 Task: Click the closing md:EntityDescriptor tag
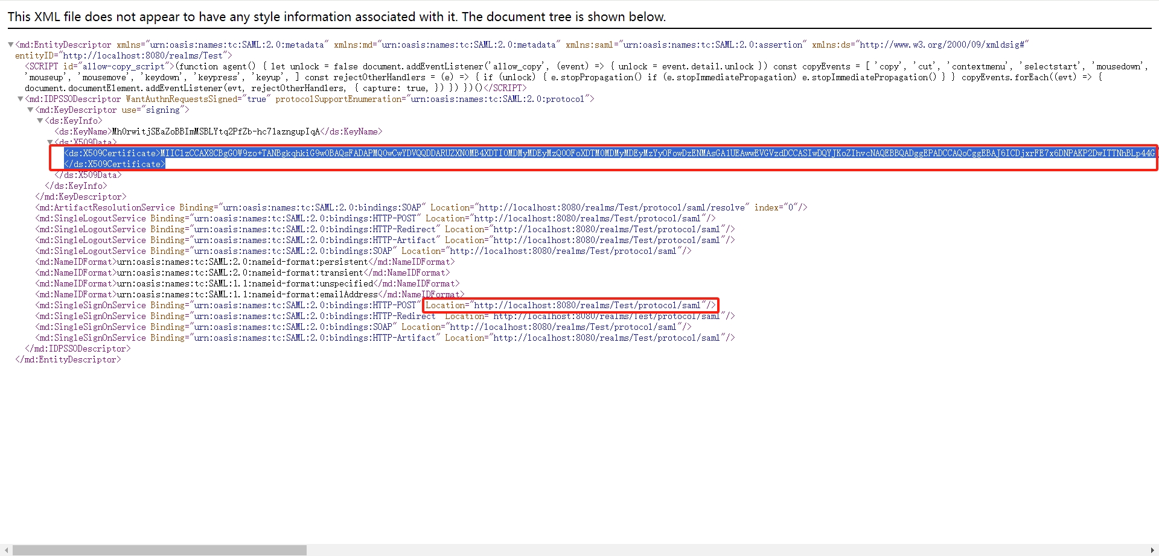(x=68, y=359)
